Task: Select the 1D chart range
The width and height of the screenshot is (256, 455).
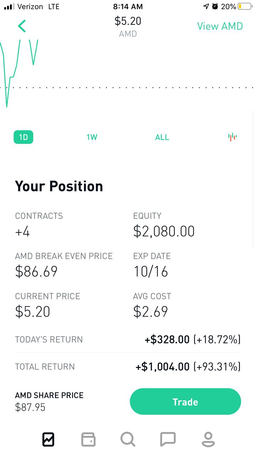Action: (x=23, y=137)
